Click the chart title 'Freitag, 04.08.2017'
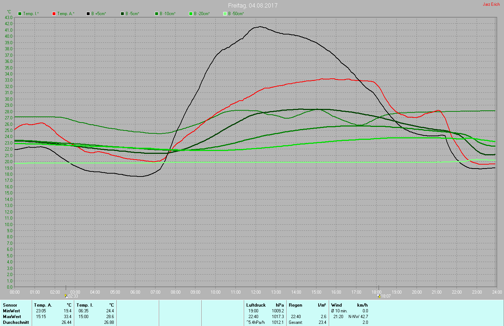 pos(253,5)
